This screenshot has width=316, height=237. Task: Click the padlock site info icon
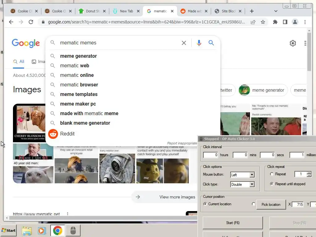[x=43, y=22]
